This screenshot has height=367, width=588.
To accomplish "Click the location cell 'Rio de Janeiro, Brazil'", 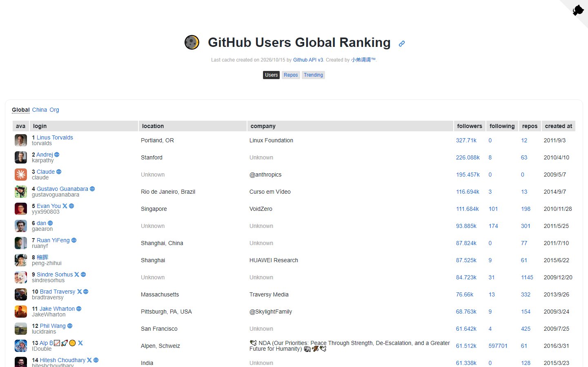I will click(x=168, y=192).
